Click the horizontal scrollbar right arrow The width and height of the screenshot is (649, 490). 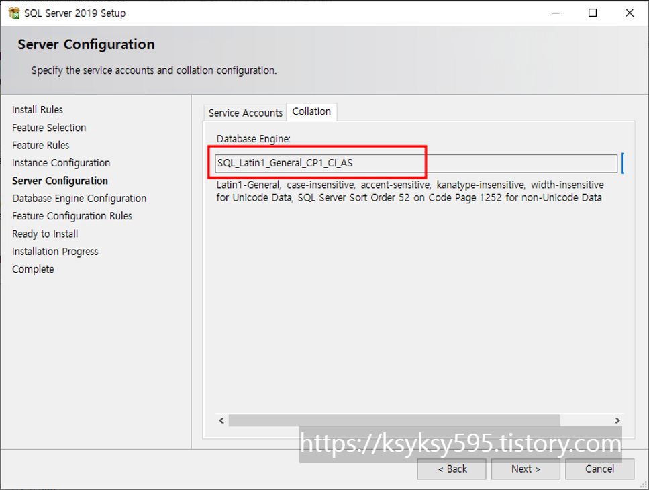coord(617,420)
